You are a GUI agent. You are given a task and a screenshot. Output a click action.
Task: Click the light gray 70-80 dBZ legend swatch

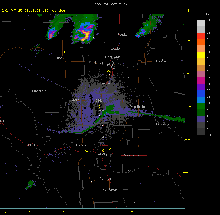click(201, 23)
